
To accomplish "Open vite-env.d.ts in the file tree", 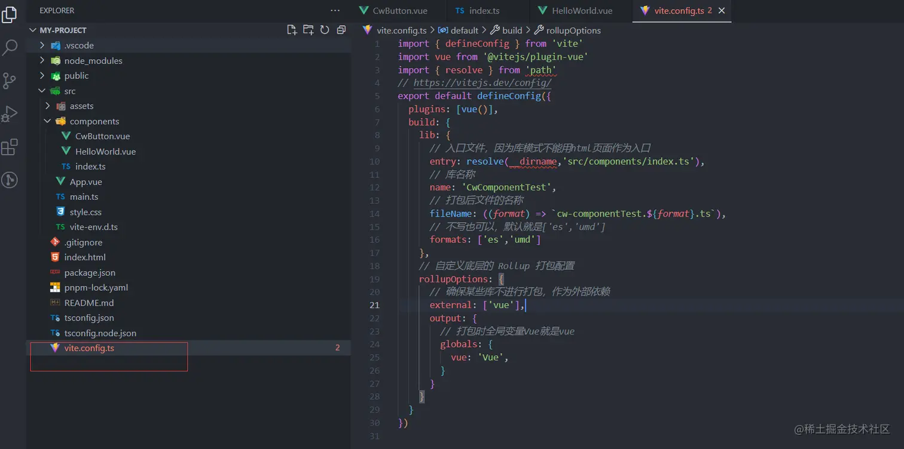I will coord(93,227).
